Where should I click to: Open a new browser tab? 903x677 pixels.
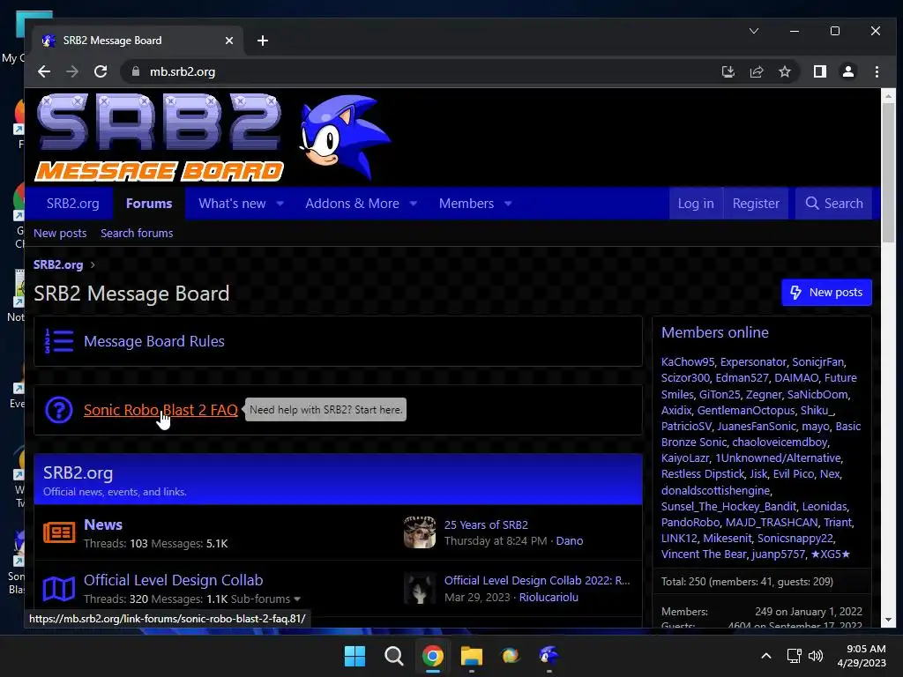pyautogui.click(x=263, y=41)
